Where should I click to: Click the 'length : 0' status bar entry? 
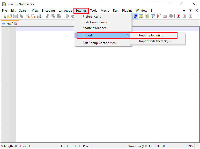10,146
